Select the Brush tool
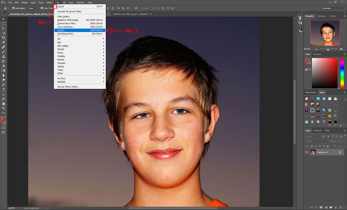The width and height of the screenshot is (347, 210). (3, 52)
